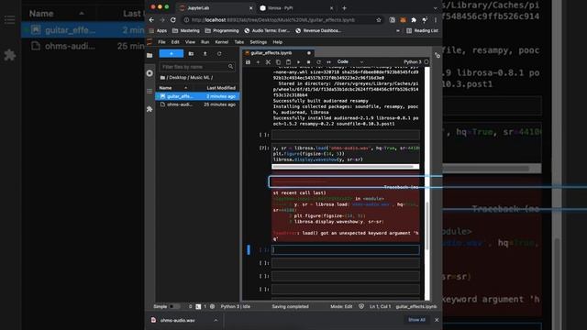Click the terminal count icon in status bar
Screen dimensions: 587x330
(x=198, y=306)
